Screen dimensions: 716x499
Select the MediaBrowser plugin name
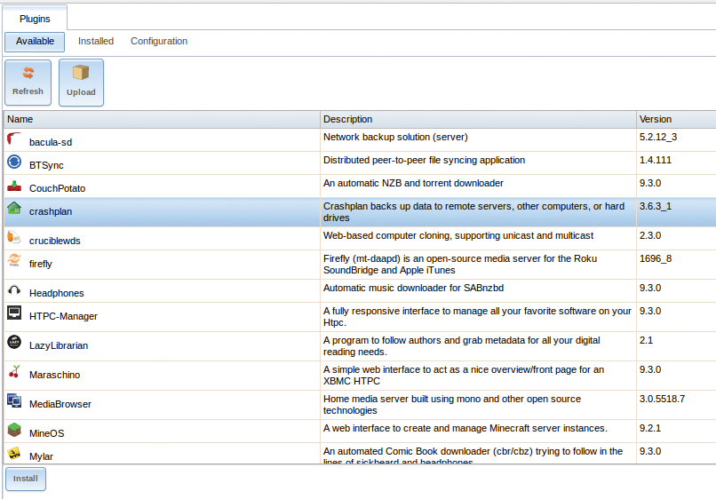click(60, 404)
